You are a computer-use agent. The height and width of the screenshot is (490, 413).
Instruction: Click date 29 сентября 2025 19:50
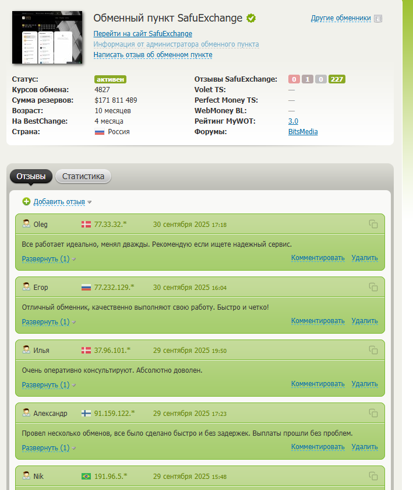pos(190,351)
